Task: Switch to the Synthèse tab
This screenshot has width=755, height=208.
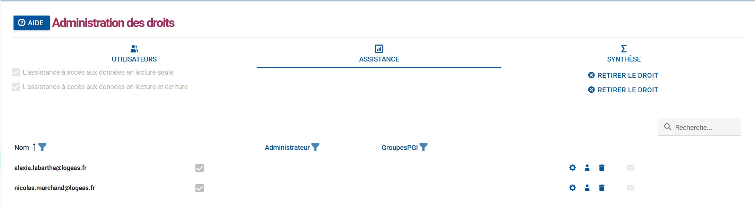Action: [624, 54]
